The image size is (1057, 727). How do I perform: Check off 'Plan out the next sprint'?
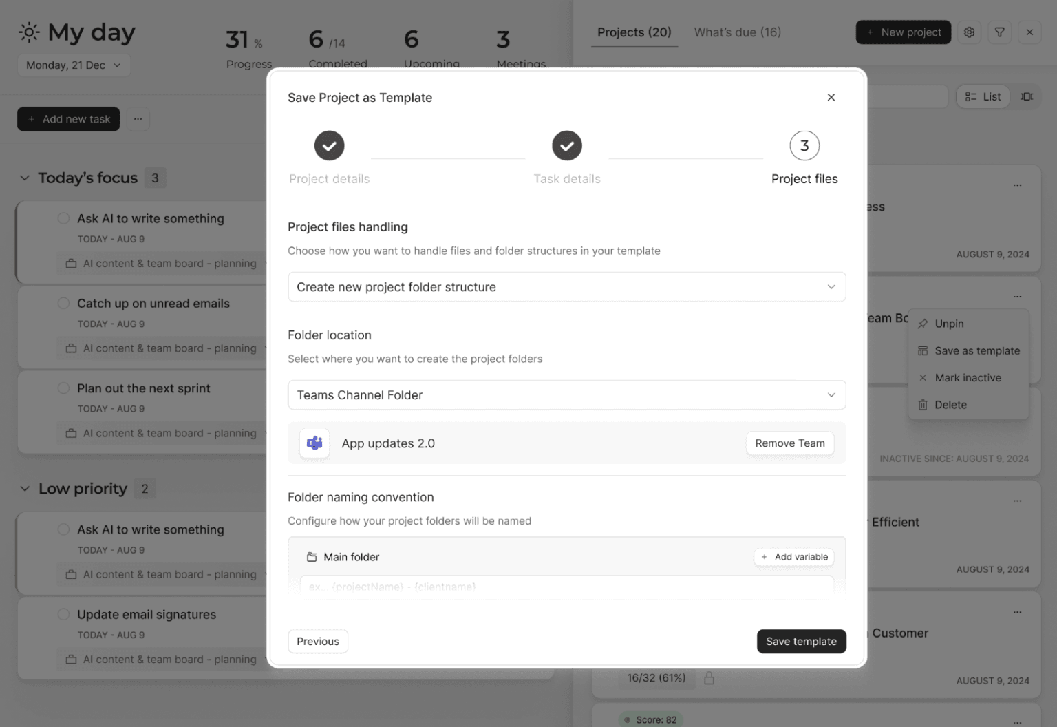(x=63, y=388)
